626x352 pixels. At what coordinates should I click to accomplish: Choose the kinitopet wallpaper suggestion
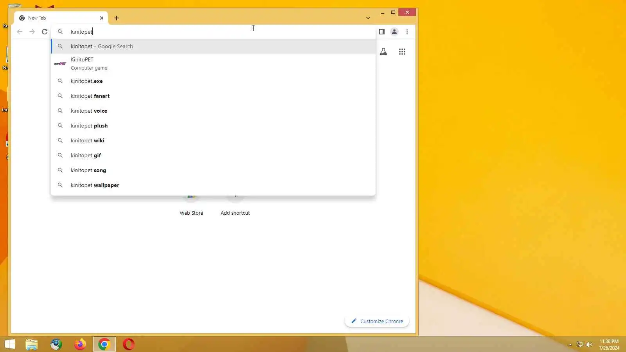(x=213, y=185)
